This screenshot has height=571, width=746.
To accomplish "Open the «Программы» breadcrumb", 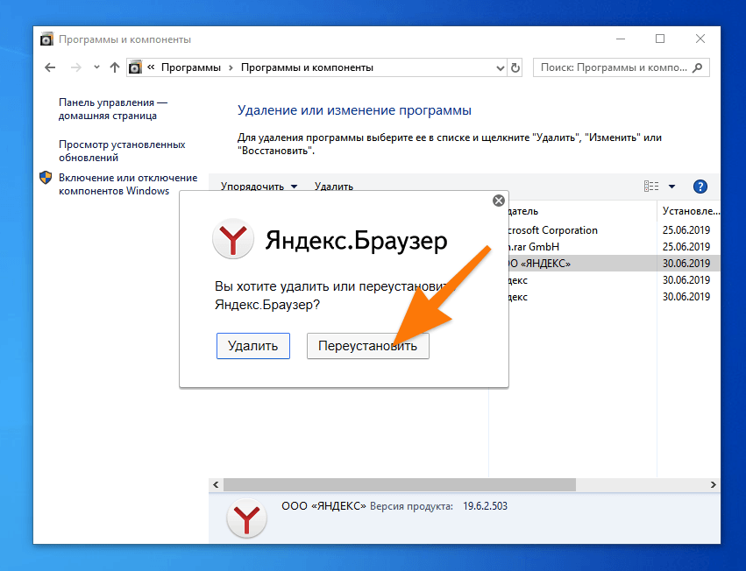I will coord(191,67).
